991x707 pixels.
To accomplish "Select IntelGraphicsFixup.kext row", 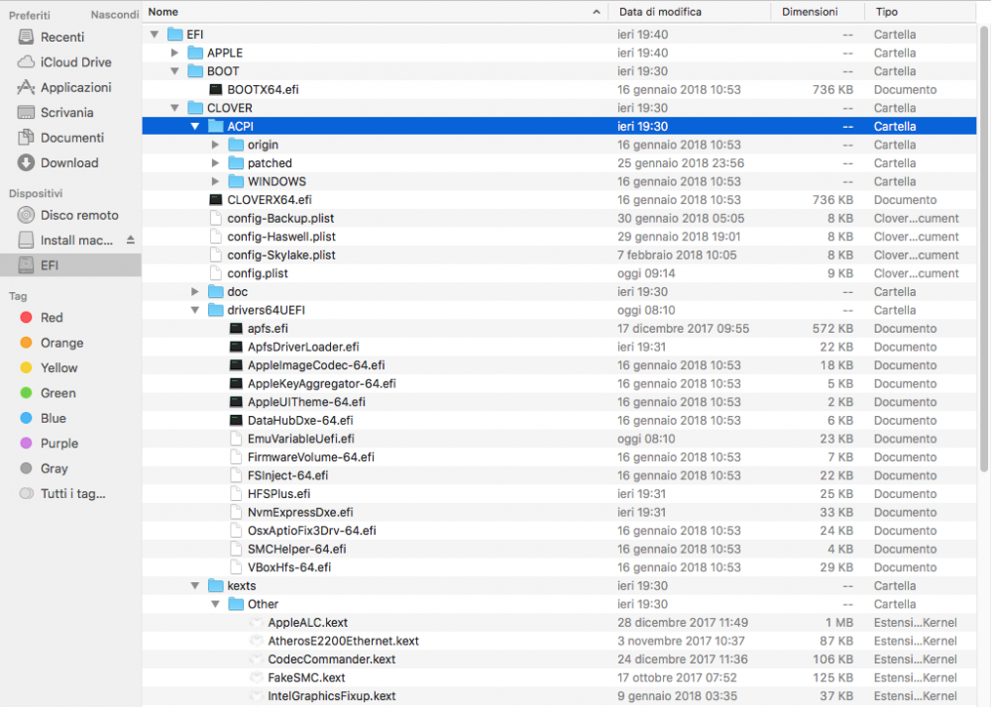I will [559, 696].
